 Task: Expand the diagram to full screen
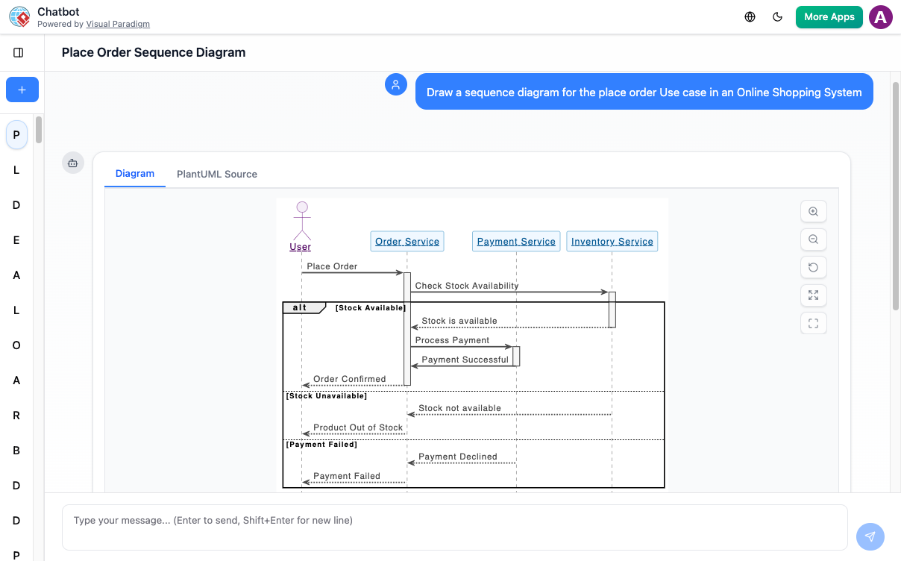(x=813, y=295)
